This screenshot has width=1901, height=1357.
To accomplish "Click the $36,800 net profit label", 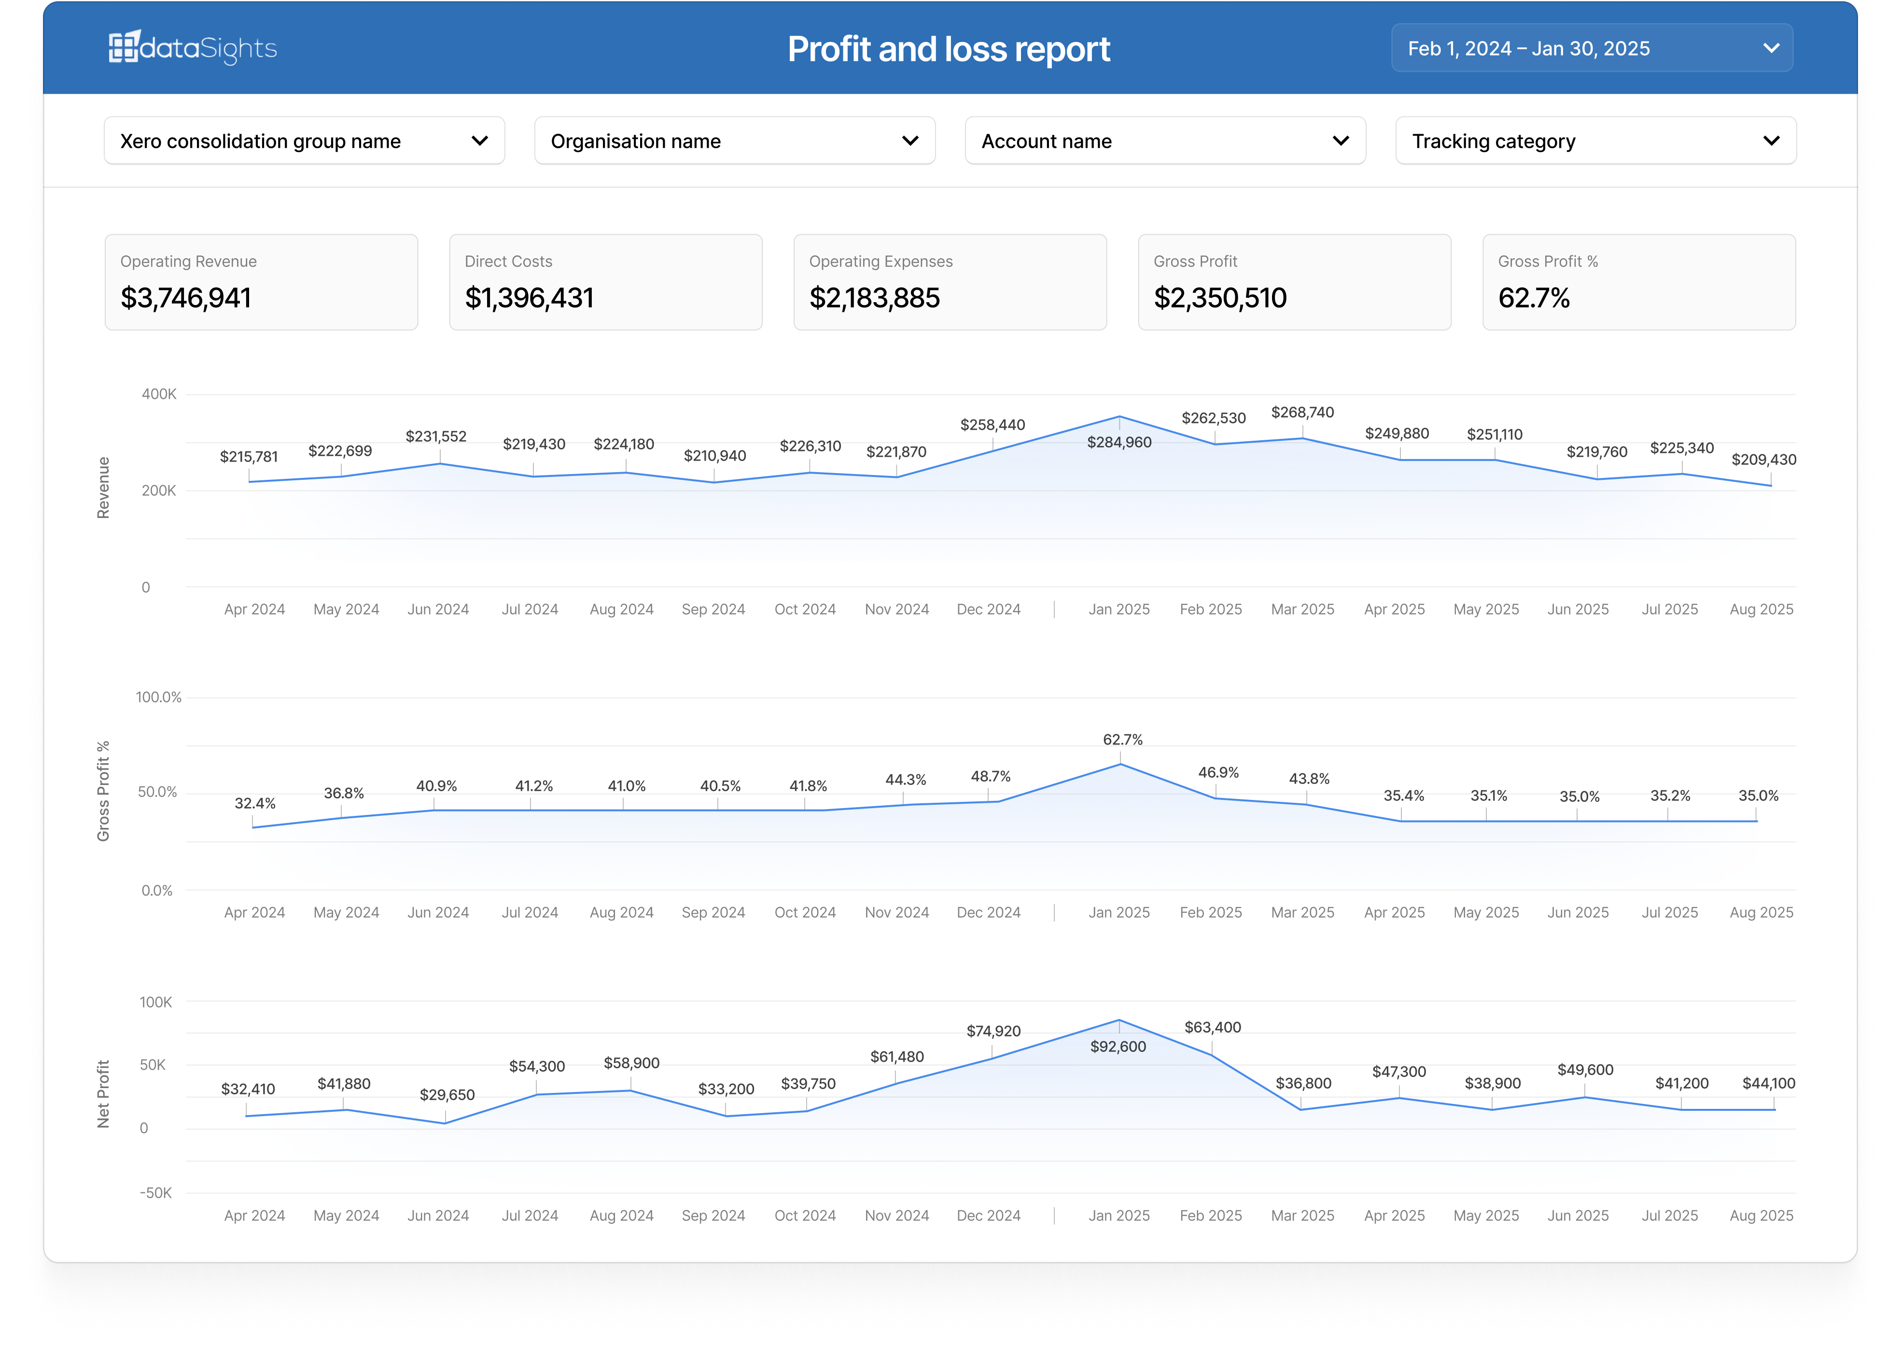I will click(1303, 1083).
